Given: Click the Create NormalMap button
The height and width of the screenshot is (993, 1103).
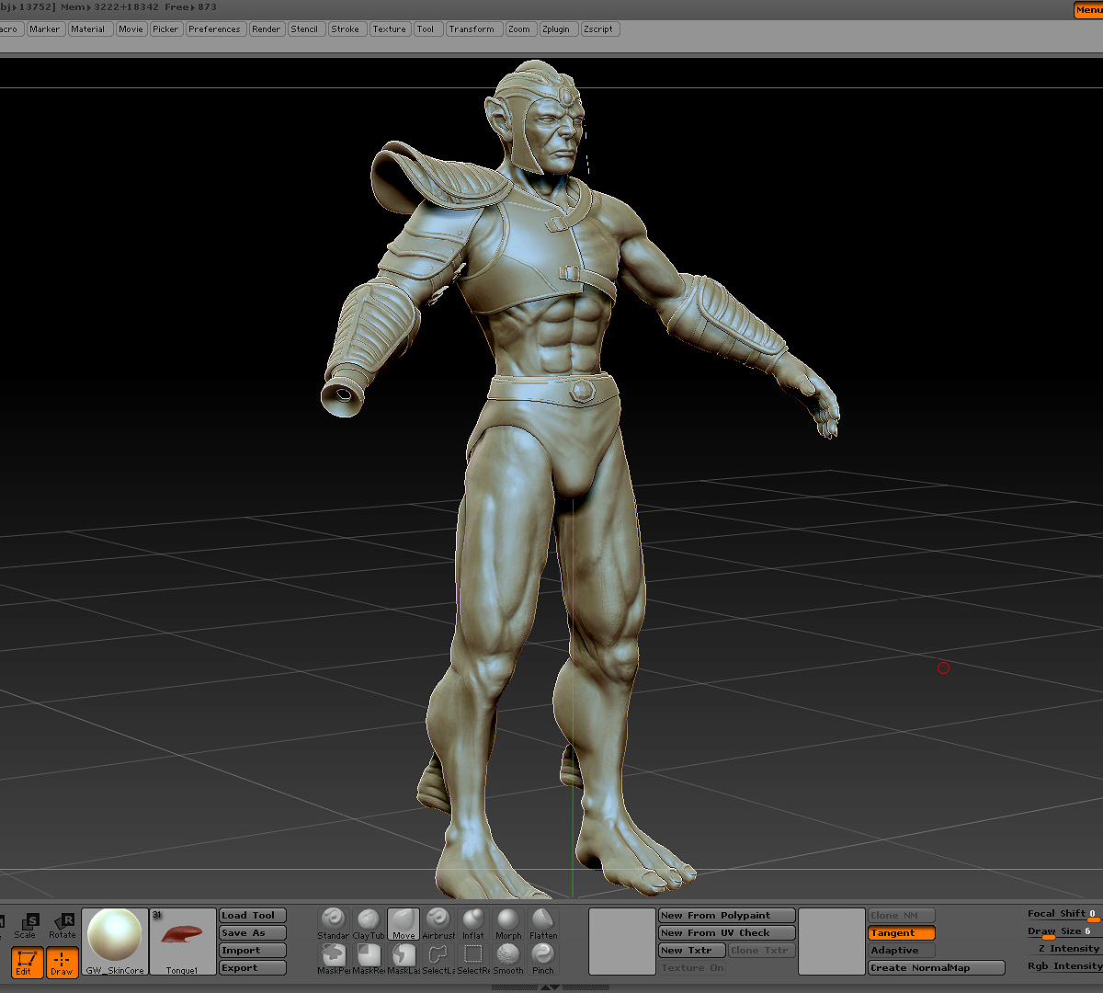Looking at the screenshot, I should coord(937,968).
